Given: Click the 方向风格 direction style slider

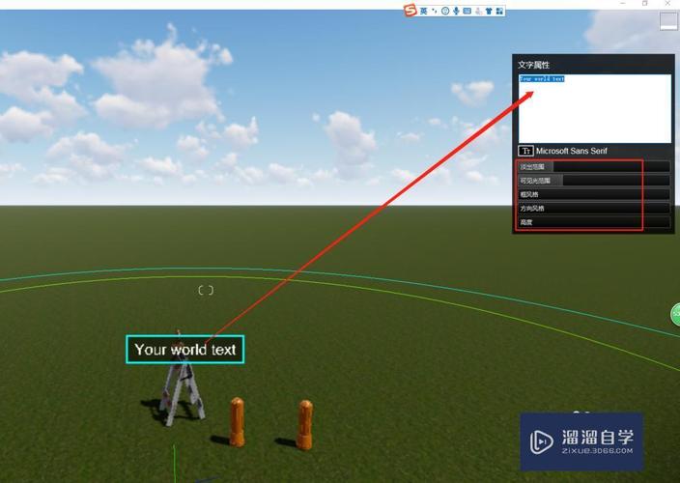Looking at the screenshot, I should 593,208.
